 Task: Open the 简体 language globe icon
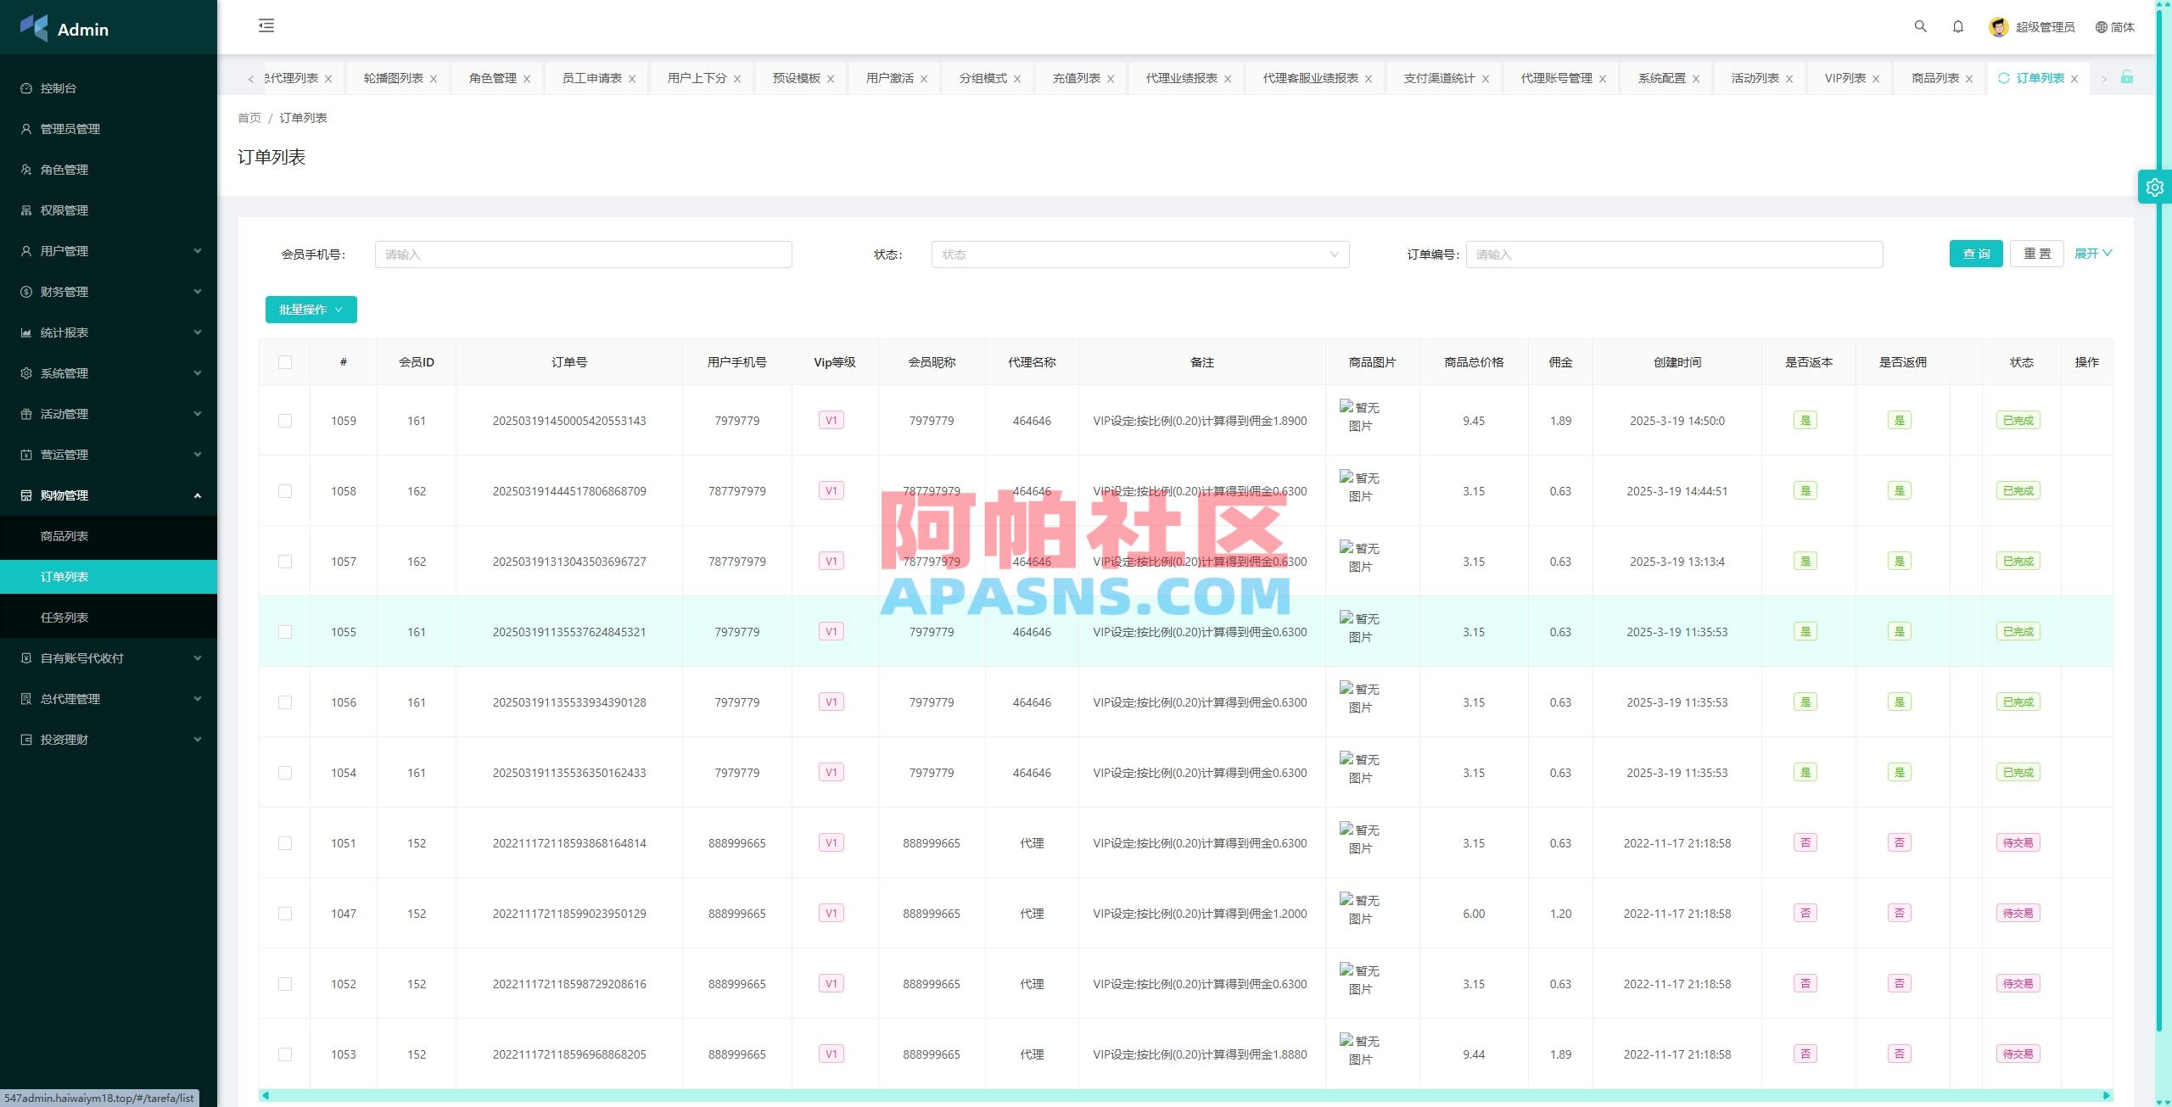coord(2102,26)
